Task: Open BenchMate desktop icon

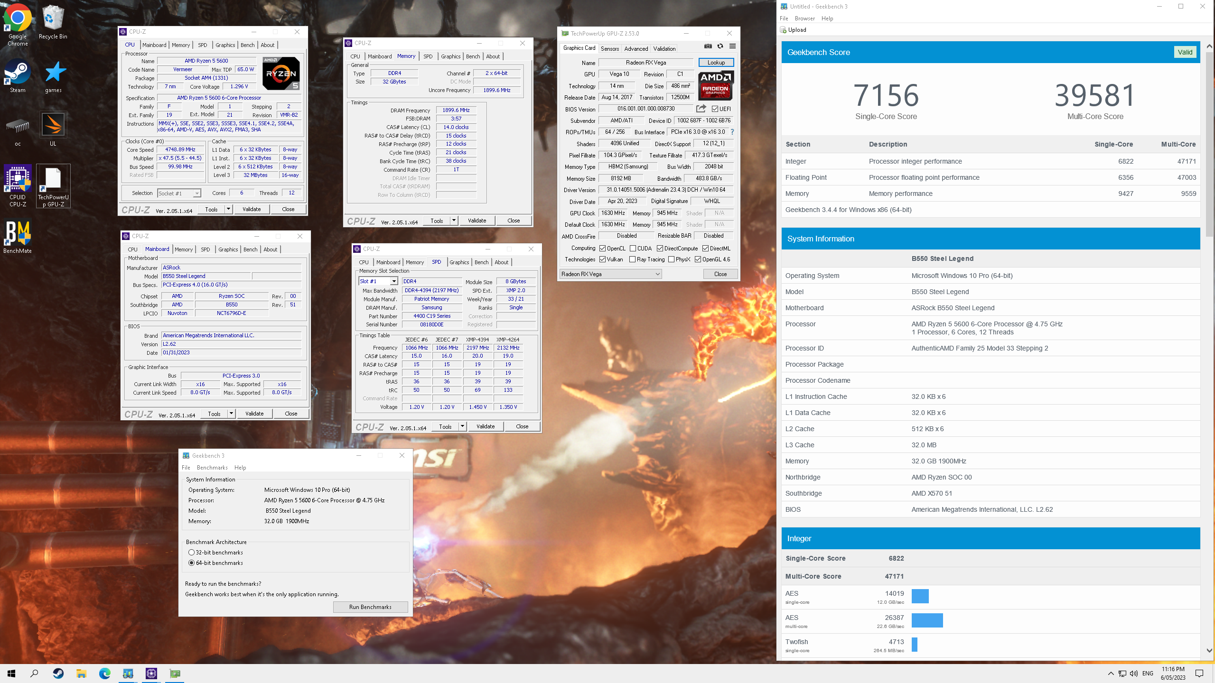Action: coord(18,237)
